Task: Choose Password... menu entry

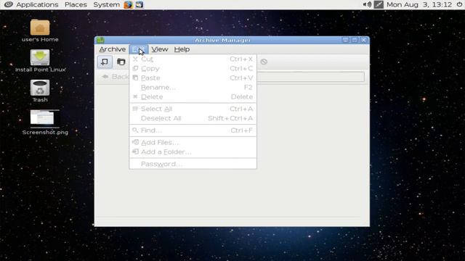Action: coord(193,165)
